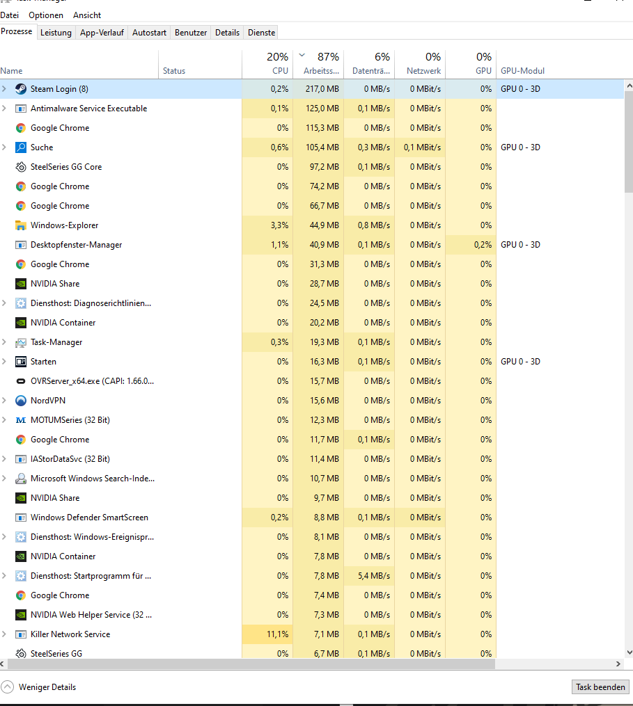This screenshot has width=633, height=706.
Task: Switch to the App-Verlauf tab
Action: click(102, 33)
